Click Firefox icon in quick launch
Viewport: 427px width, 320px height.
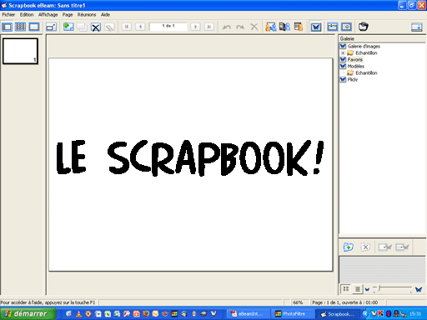click(x=146, y=314)
